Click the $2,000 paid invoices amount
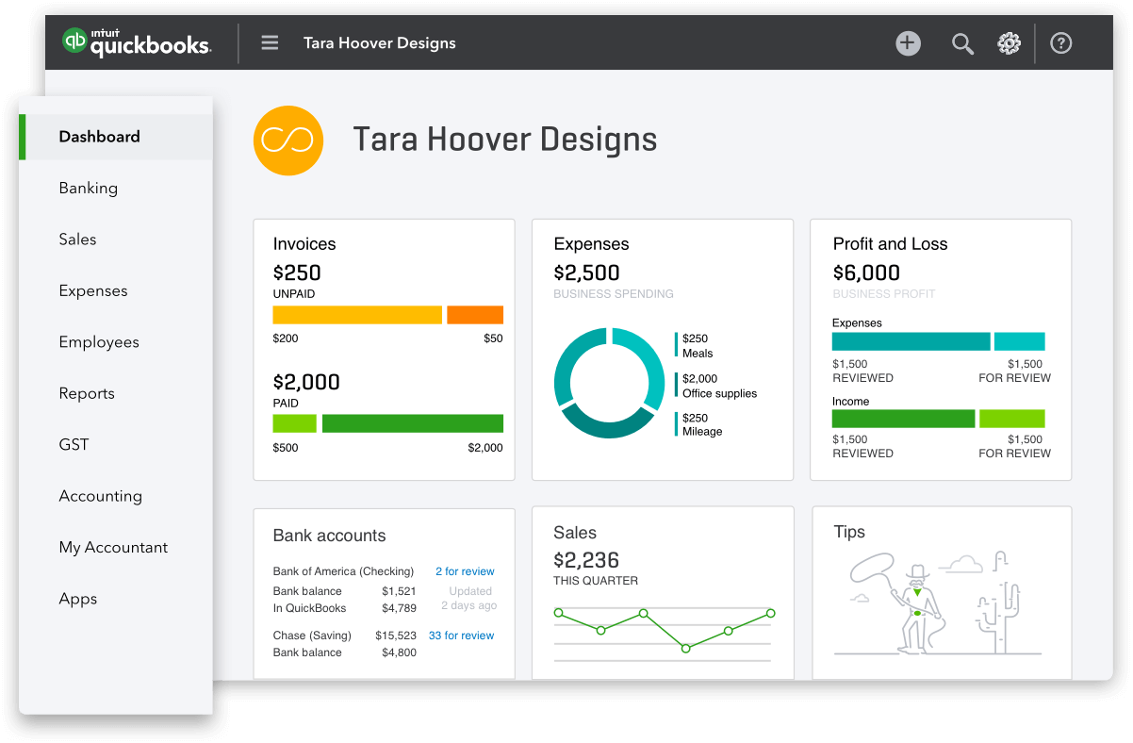 coord(306,382)
